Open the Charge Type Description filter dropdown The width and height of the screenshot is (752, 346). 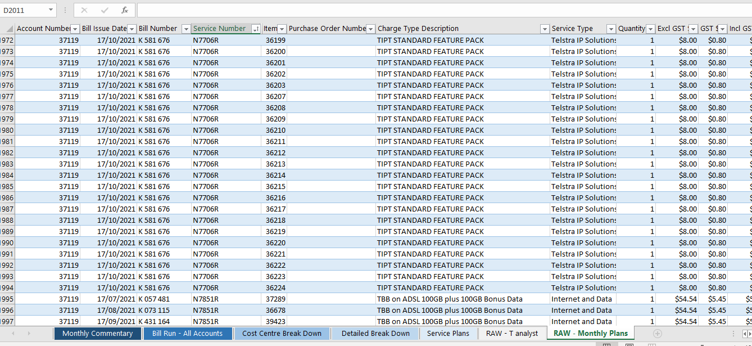pos(545,29)
